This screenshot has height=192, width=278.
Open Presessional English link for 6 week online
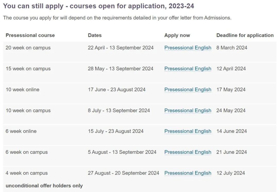click(188, 131)
